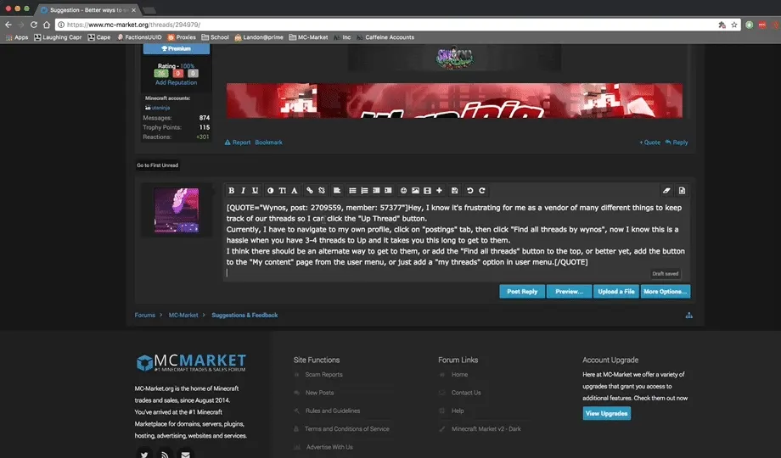Switch editor to BB code mode
781x458 pixels.
tap(682, 191)
